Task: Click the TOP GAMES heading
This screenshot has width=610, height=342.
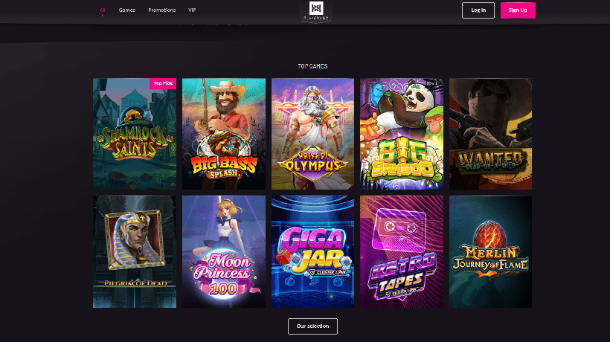Action: tap(312, 66)
